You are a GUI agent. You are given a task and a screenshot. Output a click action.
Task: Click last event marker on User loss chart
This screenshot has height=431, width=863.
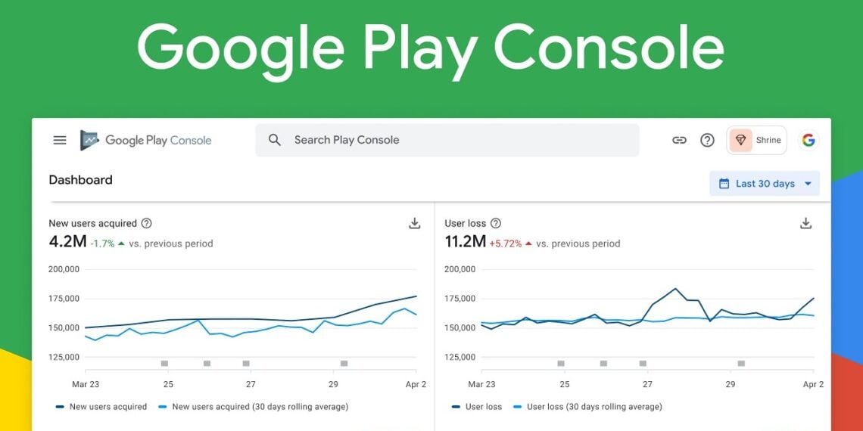click(x=741, y=364)
